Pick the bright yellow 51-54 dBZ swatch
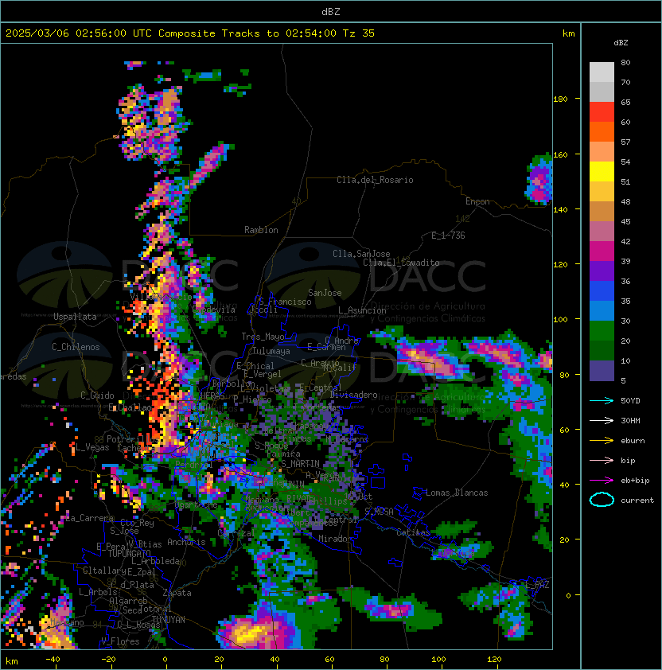Image resolution: width=662 pixels, height=670 pixels. pos(602,172)
